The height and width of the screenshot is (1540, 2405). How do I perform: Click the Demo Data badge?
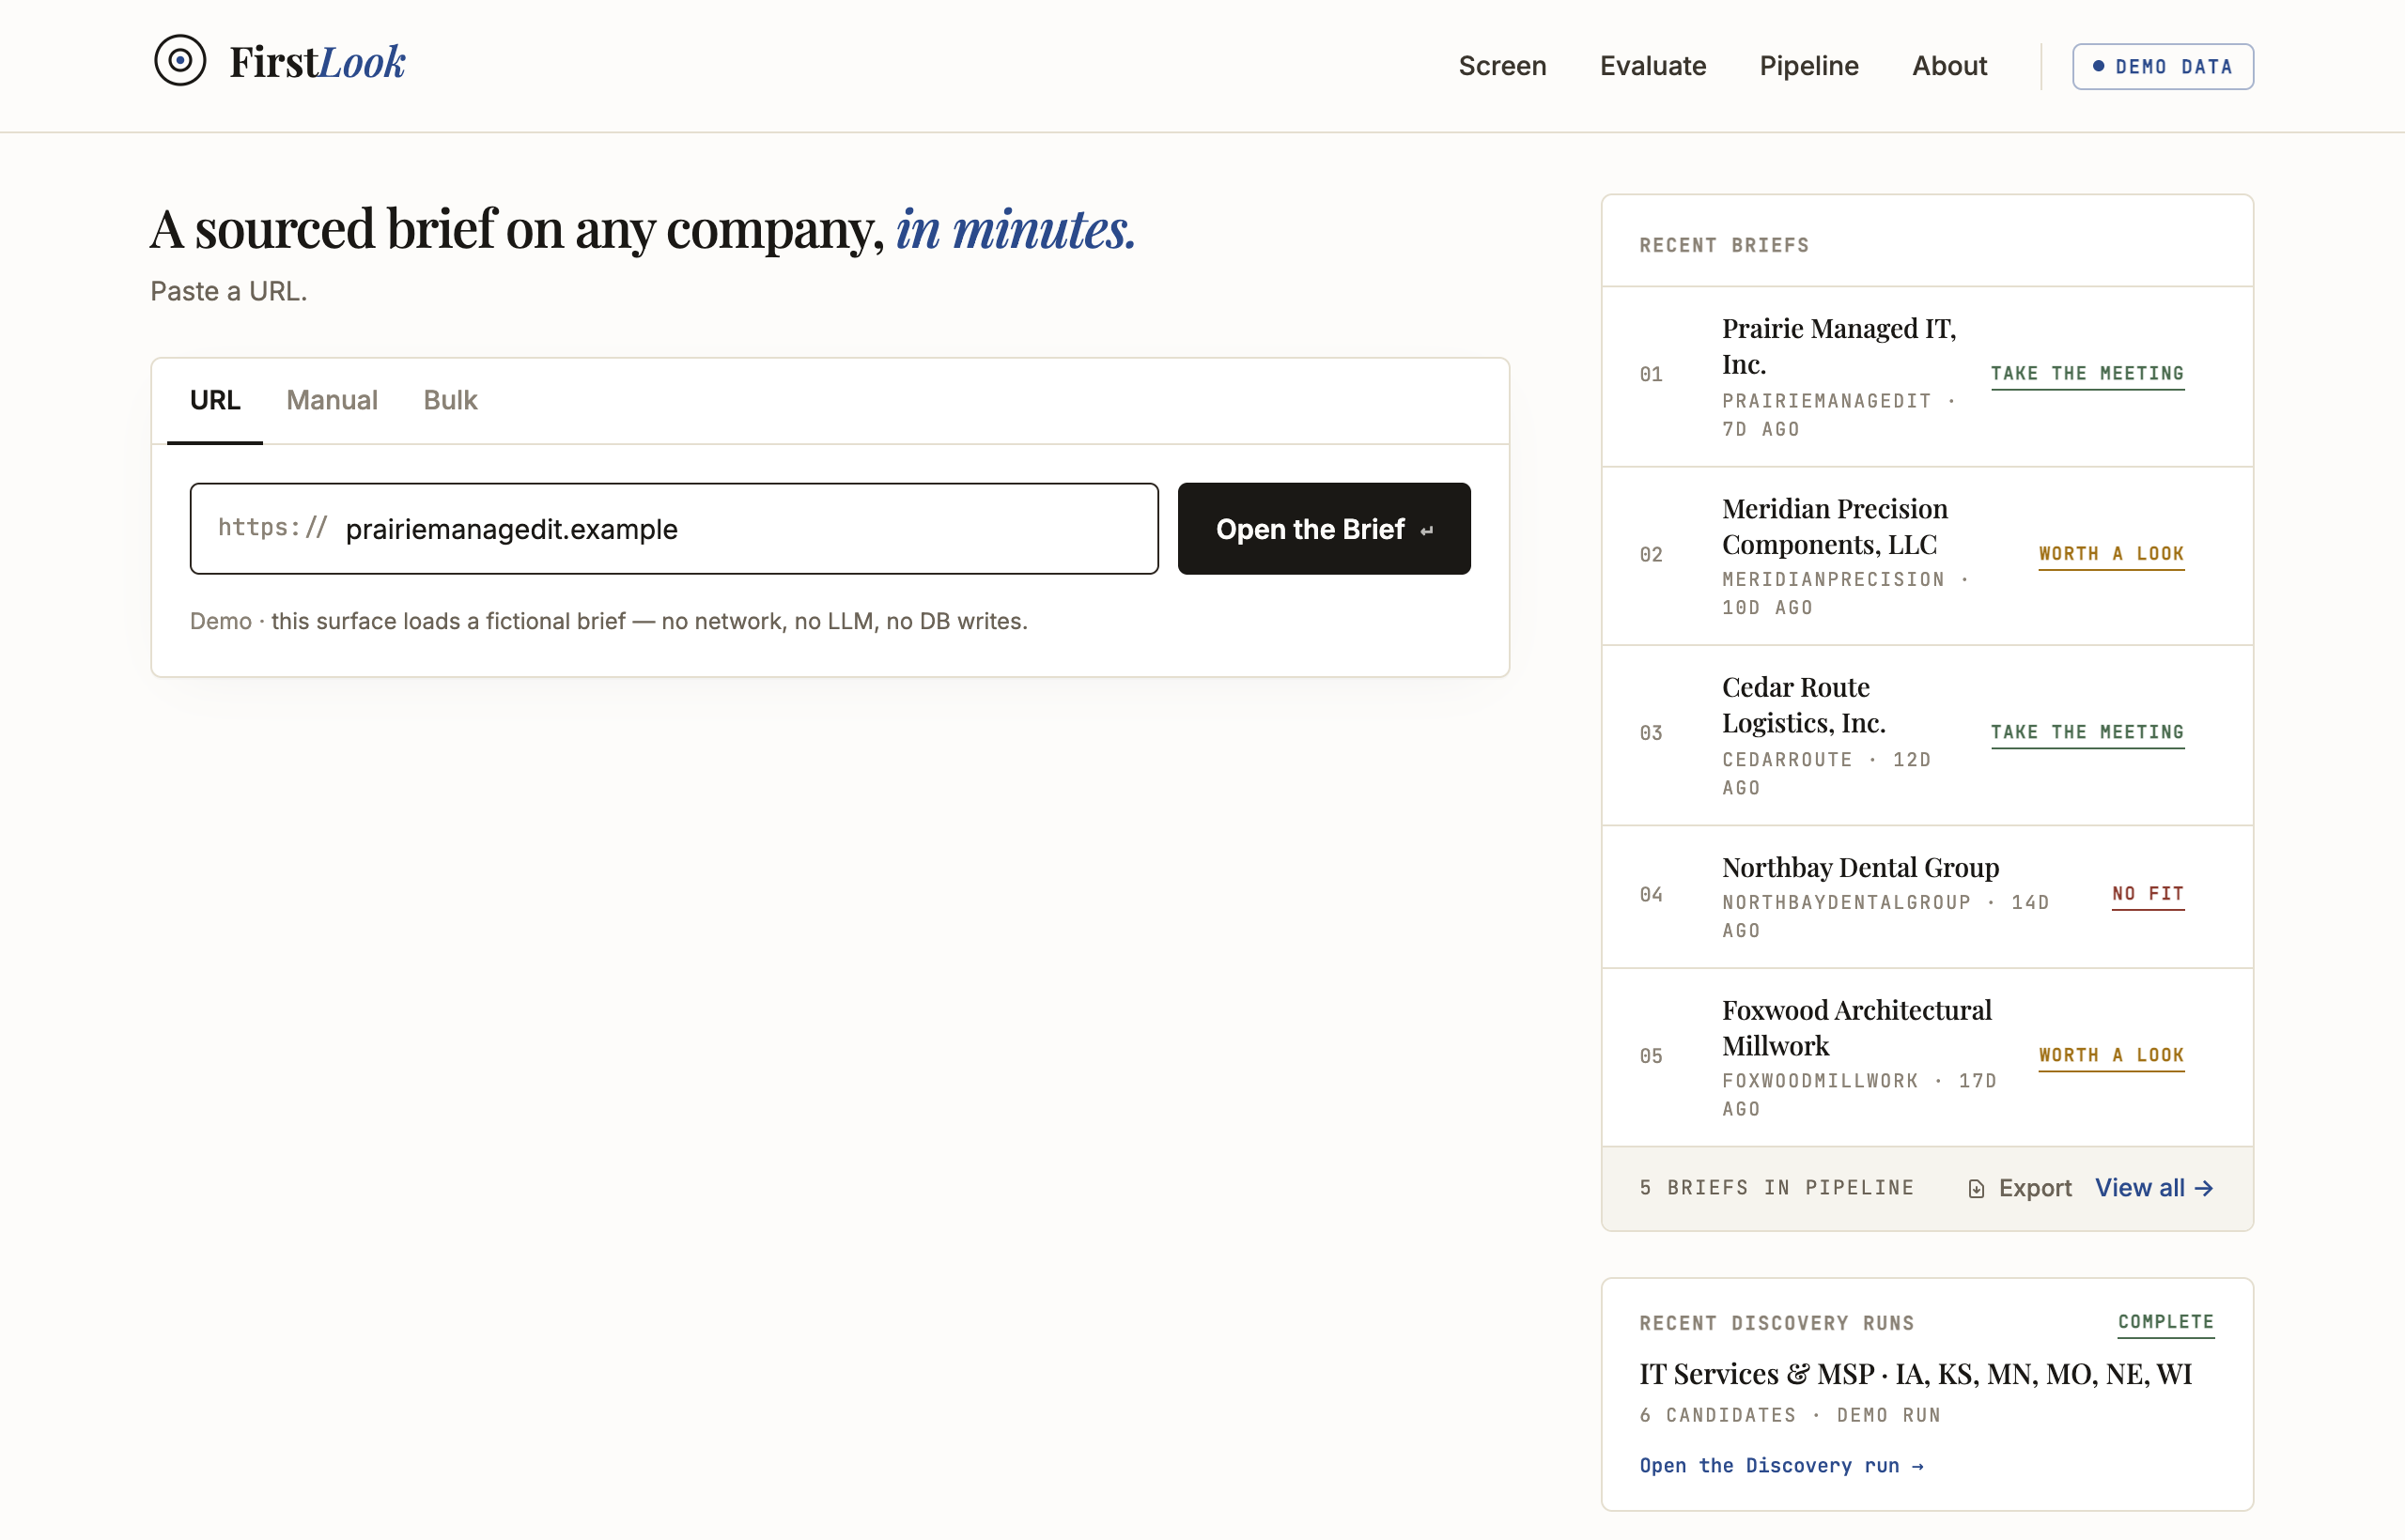tap(2162, 67)
